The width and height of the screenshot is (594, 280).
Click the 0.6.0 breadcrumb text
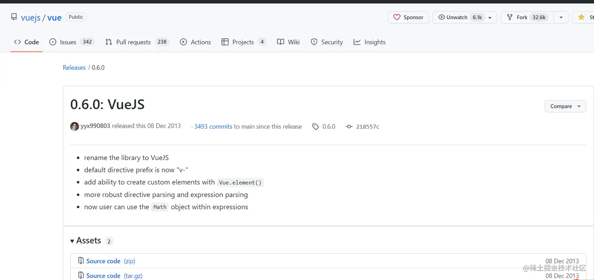(x=98, y=67)
